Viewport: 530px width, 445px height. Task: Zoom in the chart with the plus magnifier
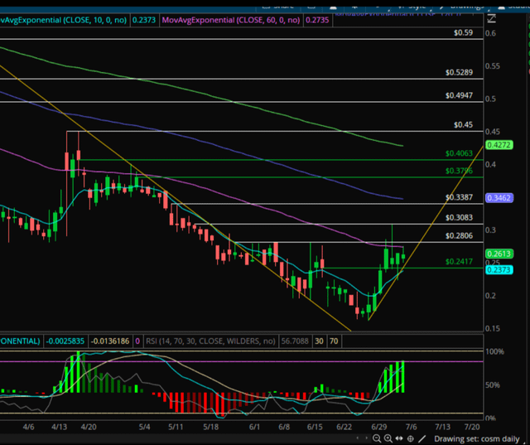pyautogui.click(x=388, y=439)
